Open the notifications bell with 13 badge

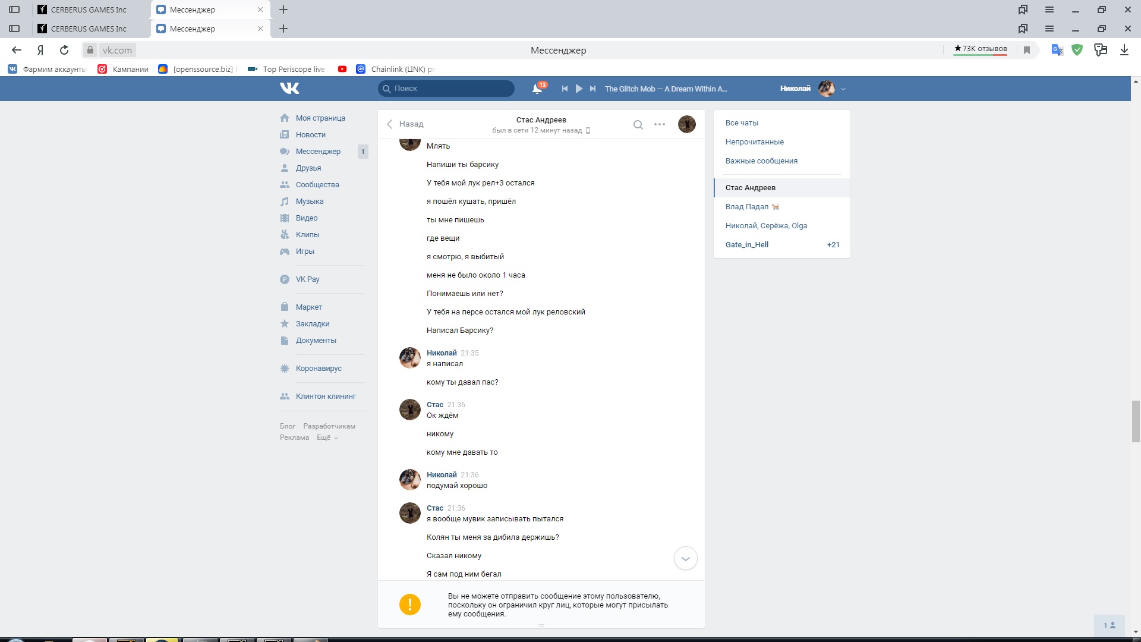click(x=538, y=89)
